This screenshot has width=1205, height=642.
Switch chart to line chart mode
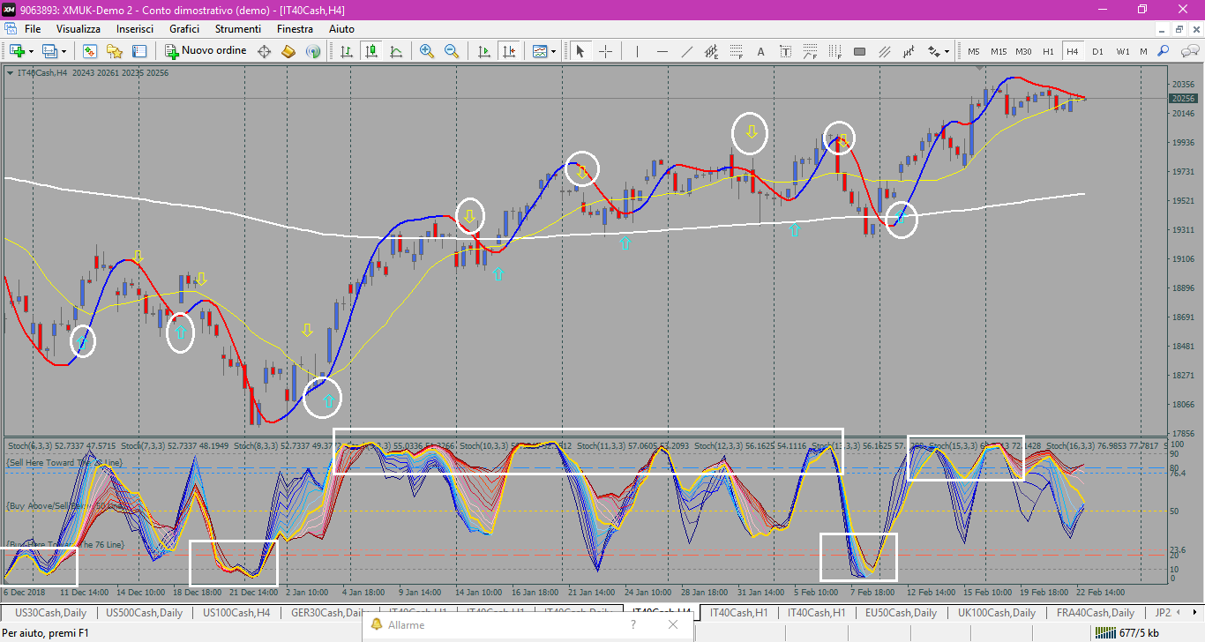[397, 51]
